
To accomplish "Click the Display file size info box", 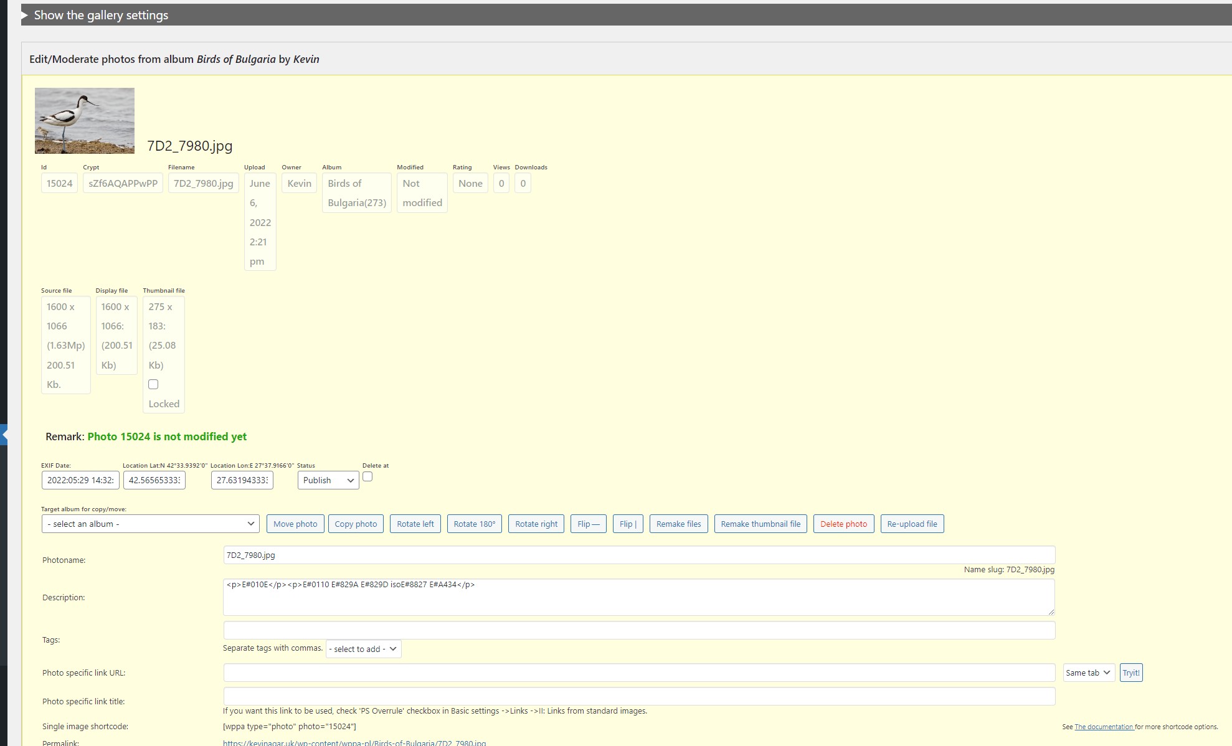I will pos(116,335).
